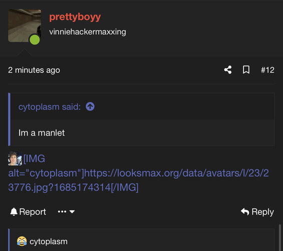Bookmark post number 12
This screenshot has height=251, width=283.
[x=246, y=70]
